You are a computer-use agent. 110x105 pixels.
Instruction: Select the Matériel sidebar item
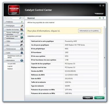10,69
